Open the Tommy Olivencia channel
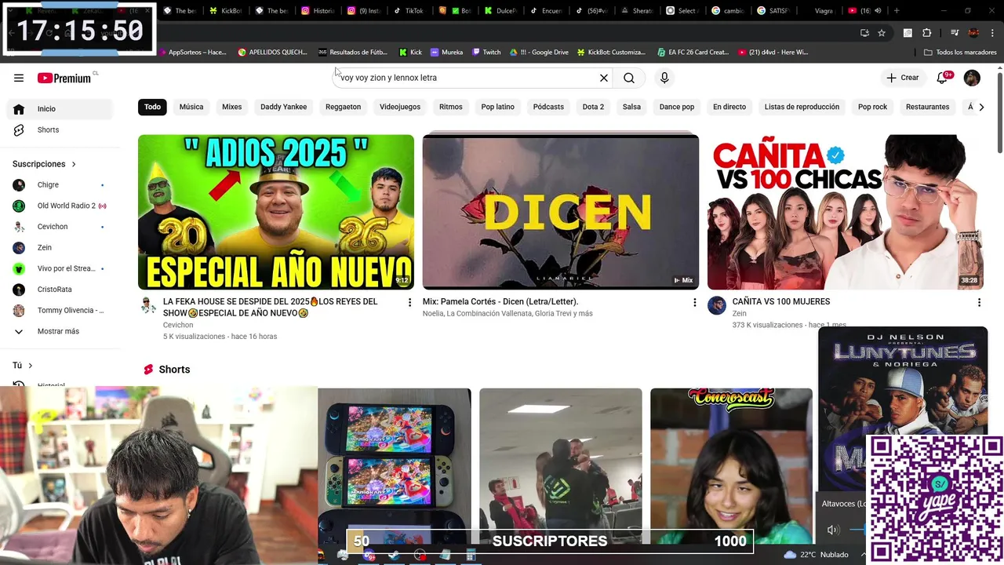This screenshot has height=565, width=1004. (61, 310)
